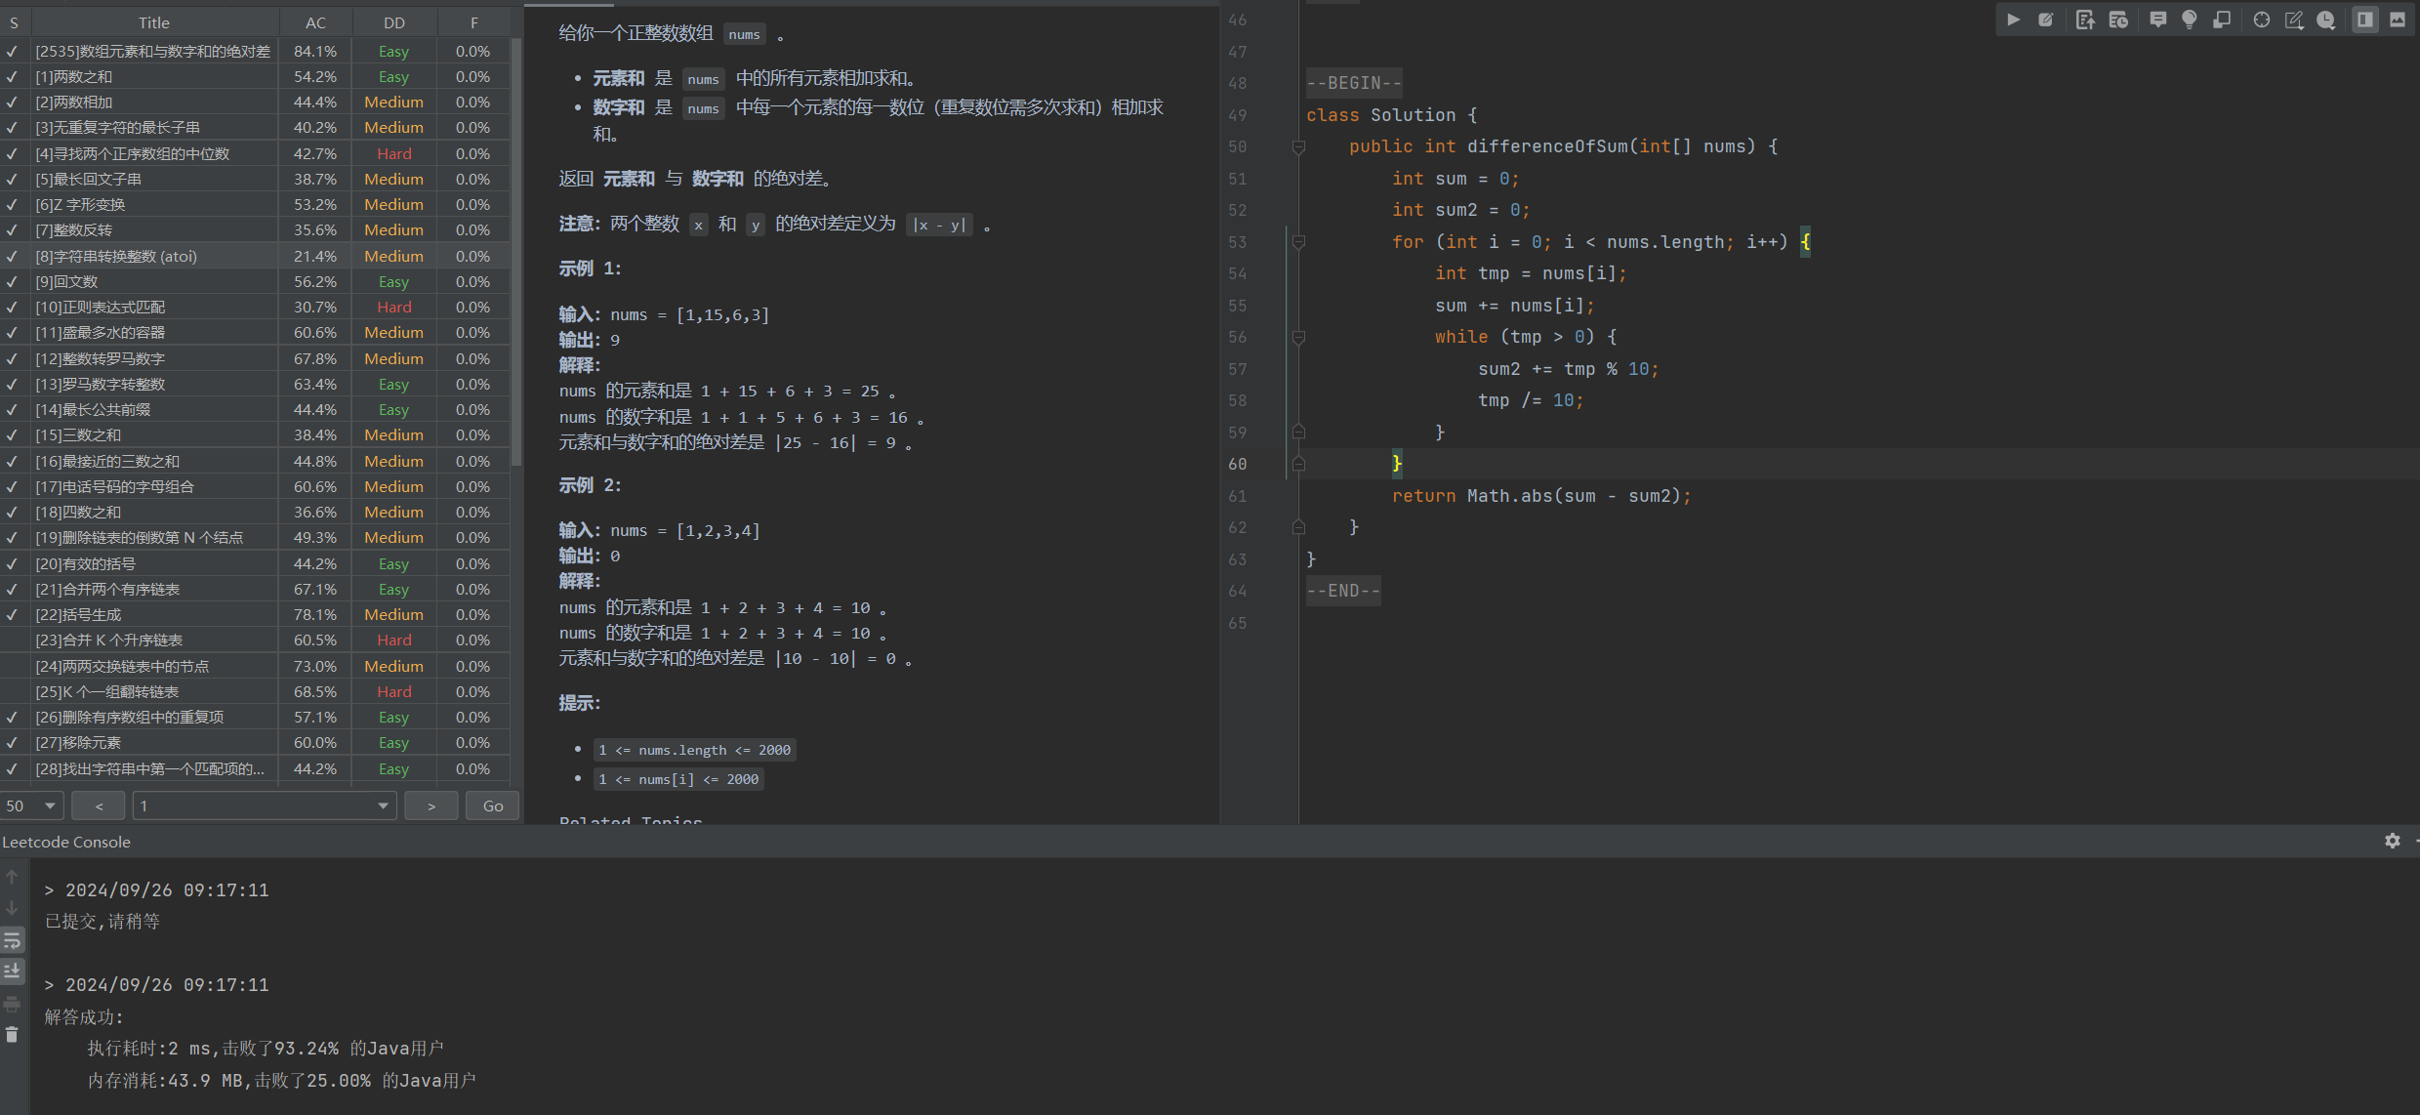This screenshot has height=1115, width=2420.
Task: Open the comments speech-bubble icon
Action: pyautogui.click(x=2157, y=20)
